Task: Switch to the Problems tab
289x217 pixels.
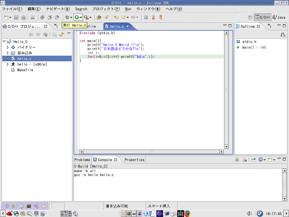Action: pos(82,160)
